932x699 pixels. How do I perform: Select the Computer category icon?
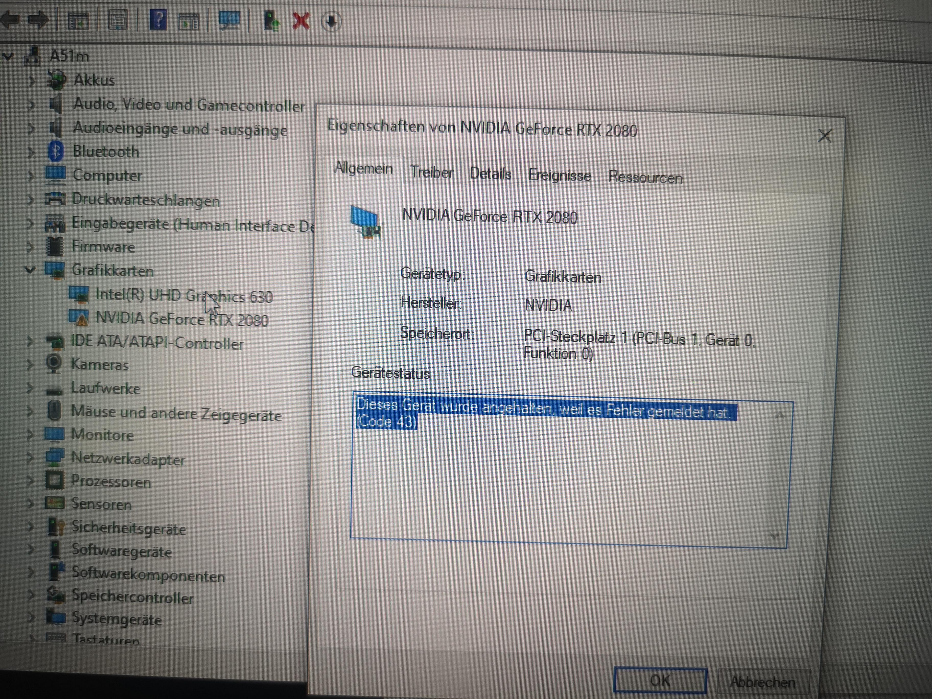(55, 175)
